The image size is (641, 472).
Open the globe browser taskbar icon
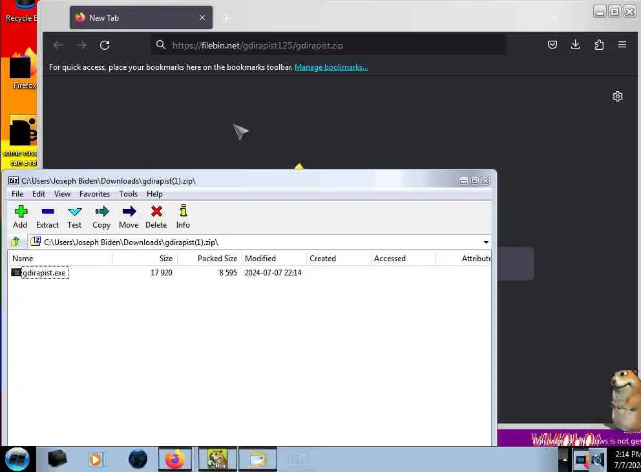(138, 459)
